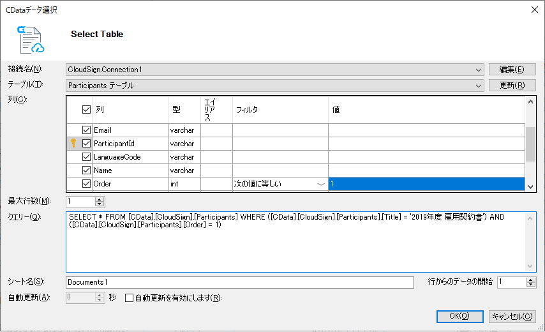The width and height of the screenshot is (545, 332).
Task: Click the CData cloud document icon
Action: click(x=31, y=40)
